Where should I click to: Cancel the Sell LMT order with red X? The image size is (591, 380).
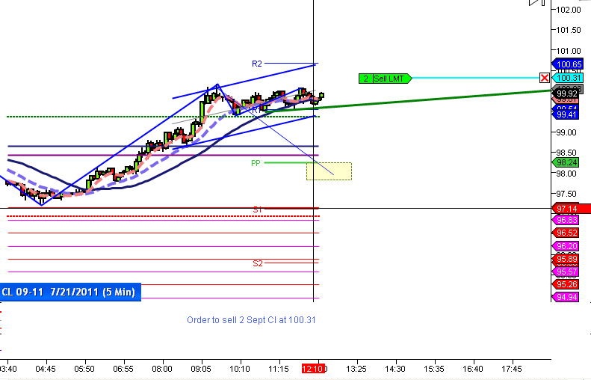click(x=544, y=78)
